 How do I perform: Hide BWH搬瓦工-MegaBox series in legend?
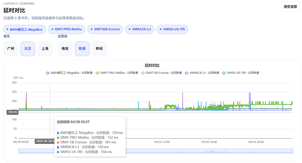(x=69, y=73)
